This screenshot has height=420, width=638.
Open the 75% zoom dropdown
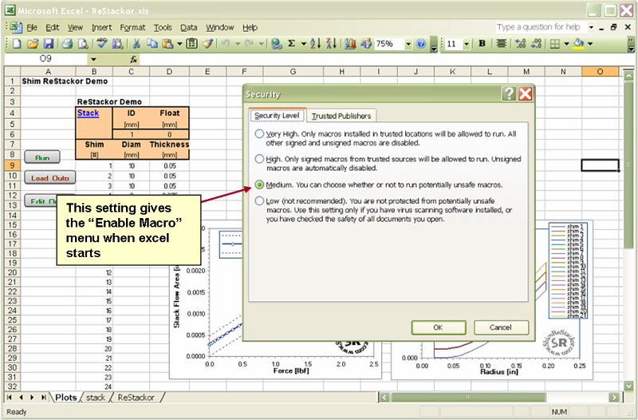point(408,44)
